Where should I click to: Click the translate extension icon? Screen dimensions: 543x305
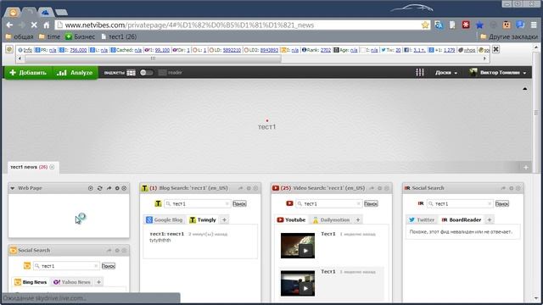click(x=439, y=25)
